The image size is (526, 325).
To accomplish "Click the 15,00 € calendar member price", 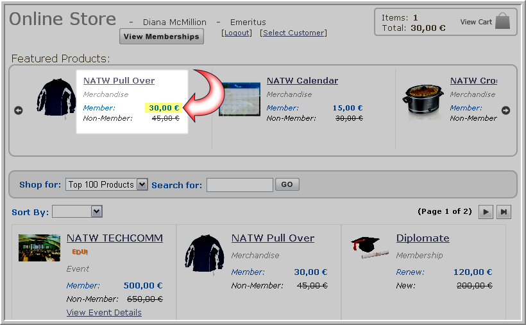I will [348, 108].
